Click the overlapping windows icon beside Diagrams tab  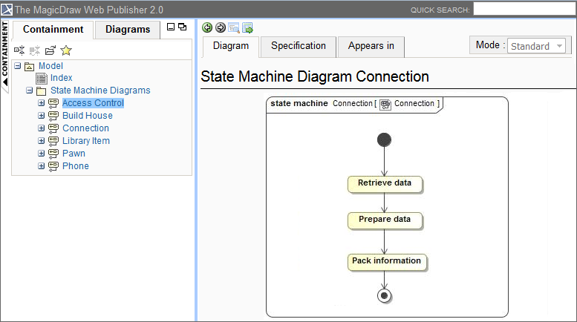tap(182, 27)
